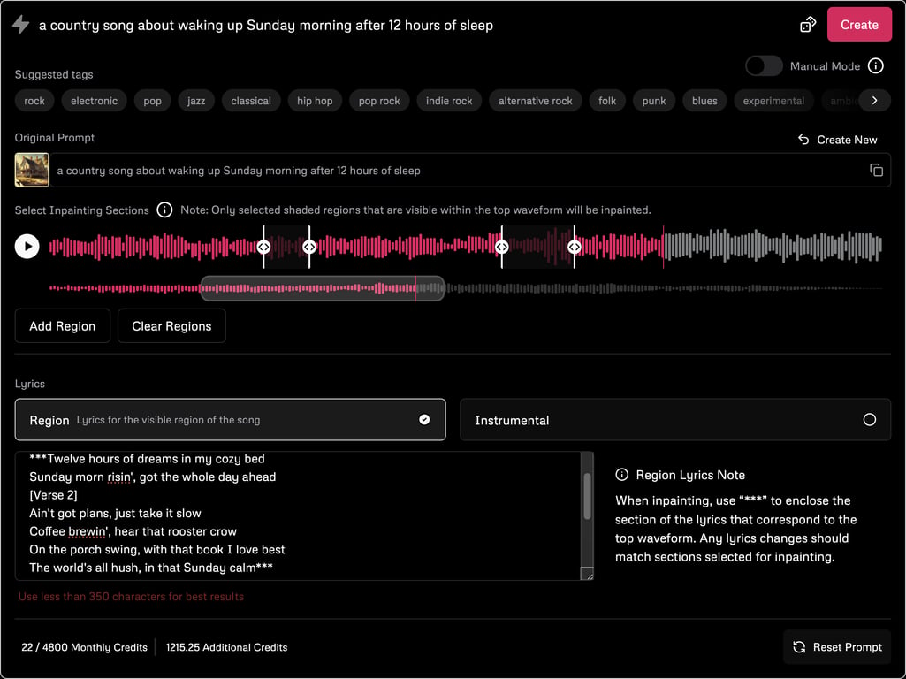906x679 pixels.
Task: Click inside the lyrics text area
Action: point(298,515)
